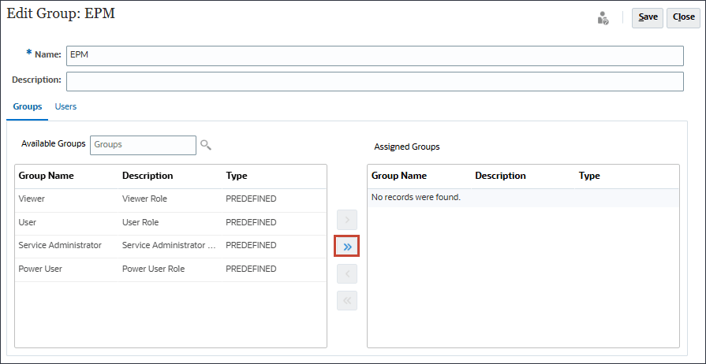The image size is (706, 364).
Task: Click the user assistance icon beside Save
Action: (603, 17)
